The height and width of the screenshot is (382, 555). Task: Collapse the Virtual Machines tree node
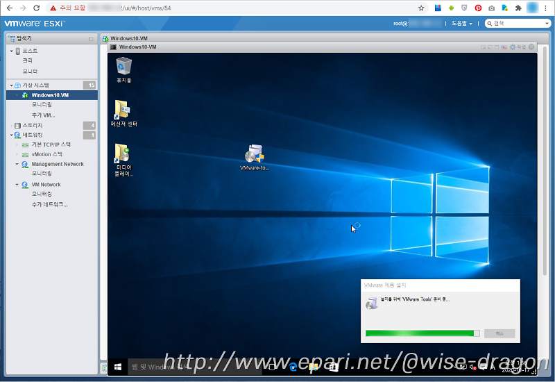point(11,85)
